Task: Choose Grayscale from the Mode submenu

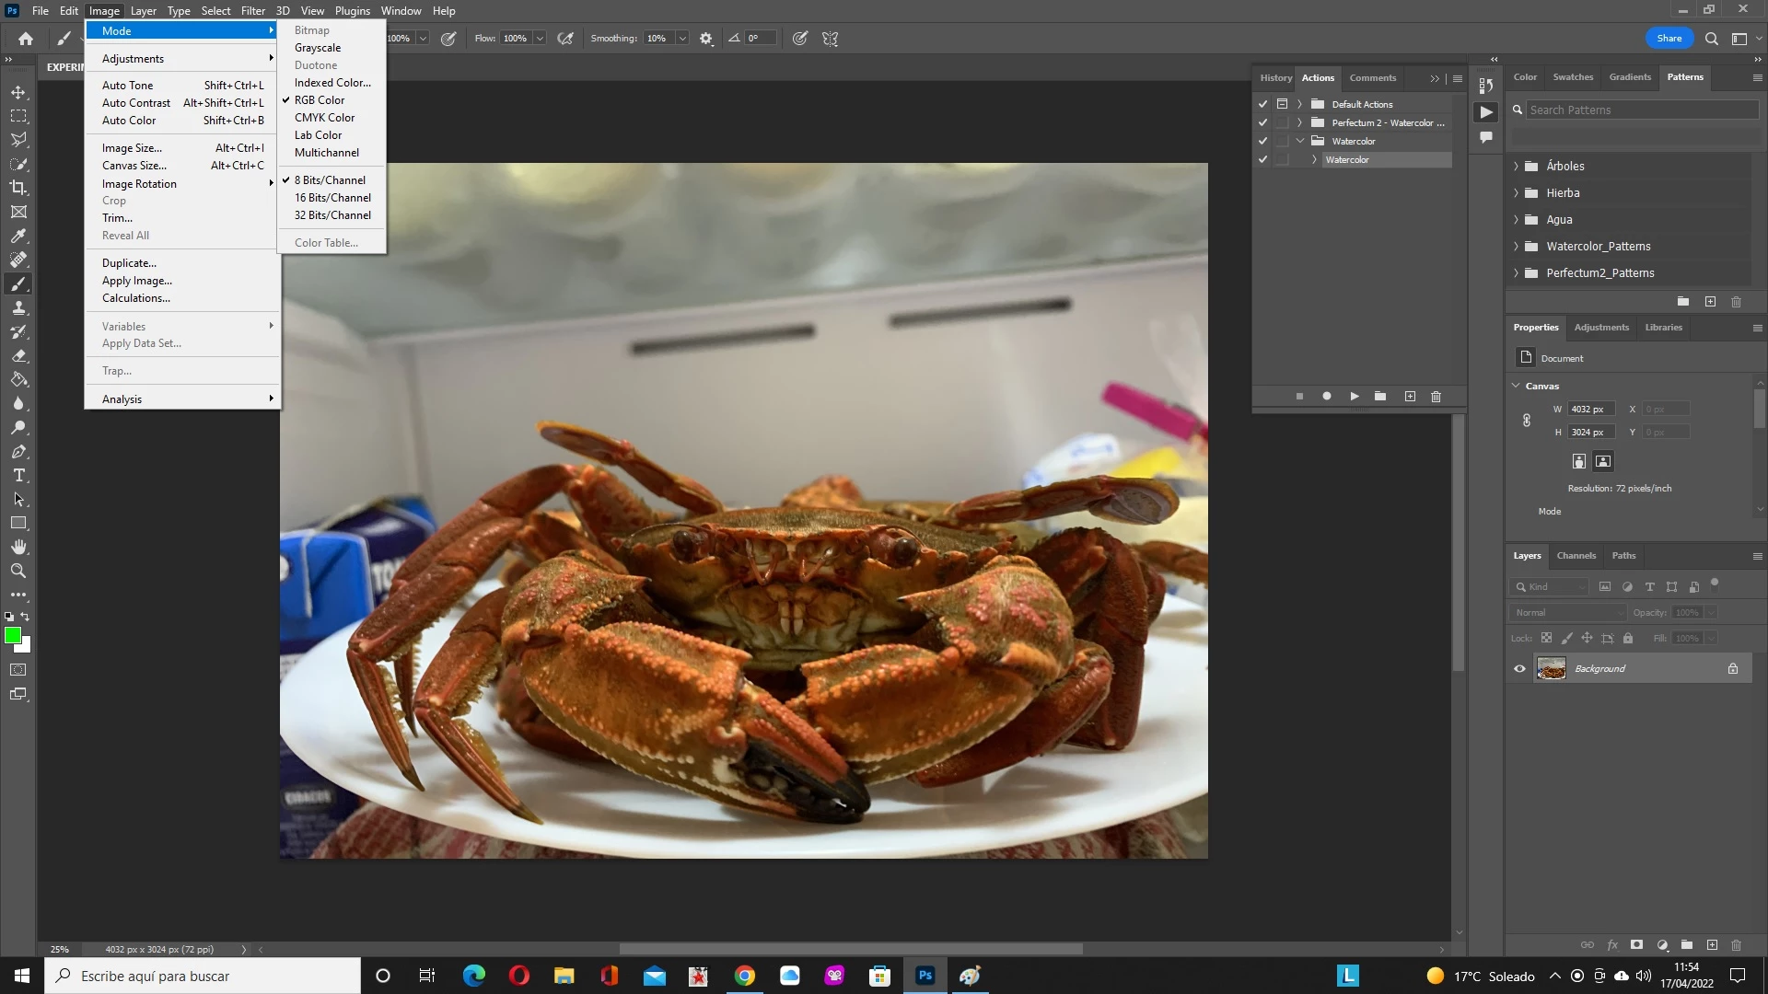Action: (x=318, y=48)
